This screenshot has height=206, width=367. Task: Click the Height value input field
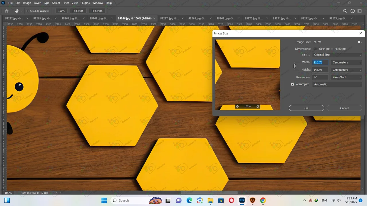coord(320,70)
